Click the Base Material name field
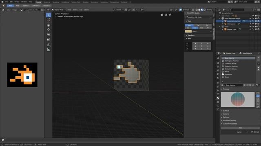Screen dimensions: 261x146 [x=234, y=85]
